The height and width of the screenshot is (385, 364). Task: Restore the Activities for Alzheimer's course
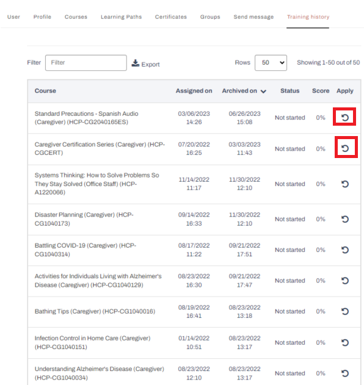click(345, 281)
